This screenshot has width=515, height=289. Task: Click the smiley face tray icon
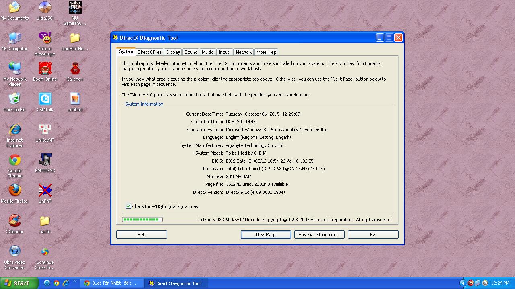coord(485,283)
